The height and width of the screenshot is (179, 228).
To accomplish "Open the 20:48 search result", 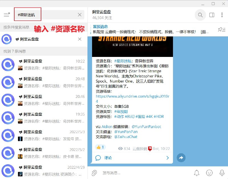I will click(44, 82).
